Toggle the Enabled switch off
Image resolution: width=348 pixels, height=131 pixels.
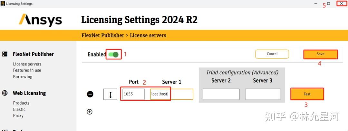click(x=113, y=54)
